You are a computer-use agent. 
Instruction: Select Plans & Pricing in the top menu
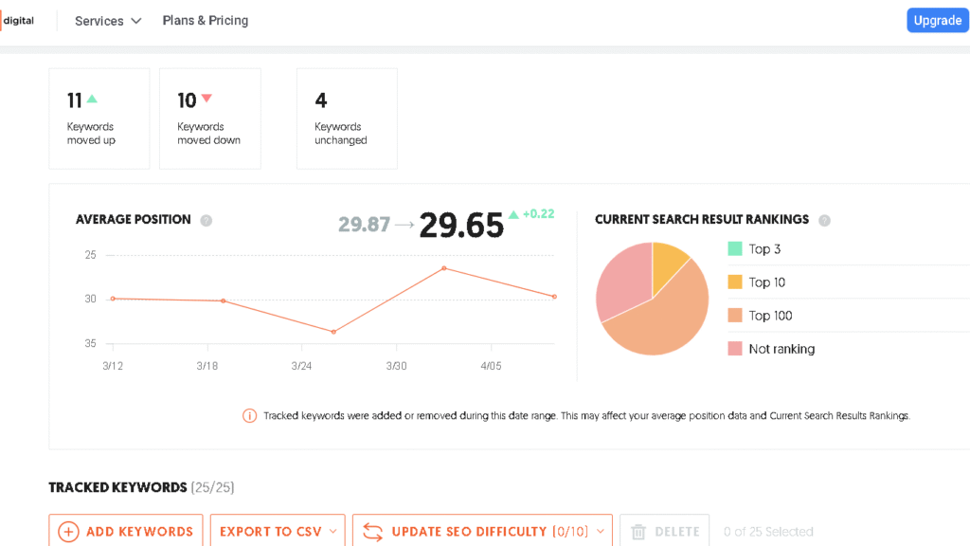[x=205, y=20]
